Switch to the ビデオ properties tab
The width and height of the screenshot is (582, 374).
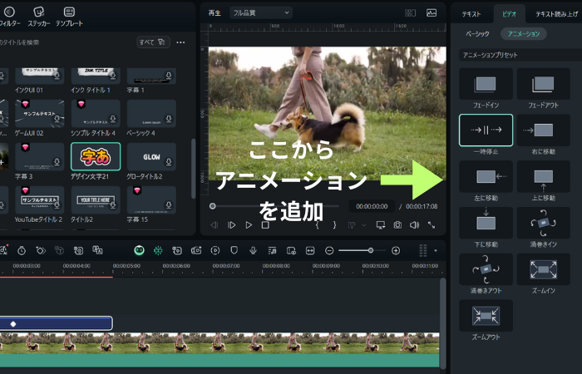(509, 14)
